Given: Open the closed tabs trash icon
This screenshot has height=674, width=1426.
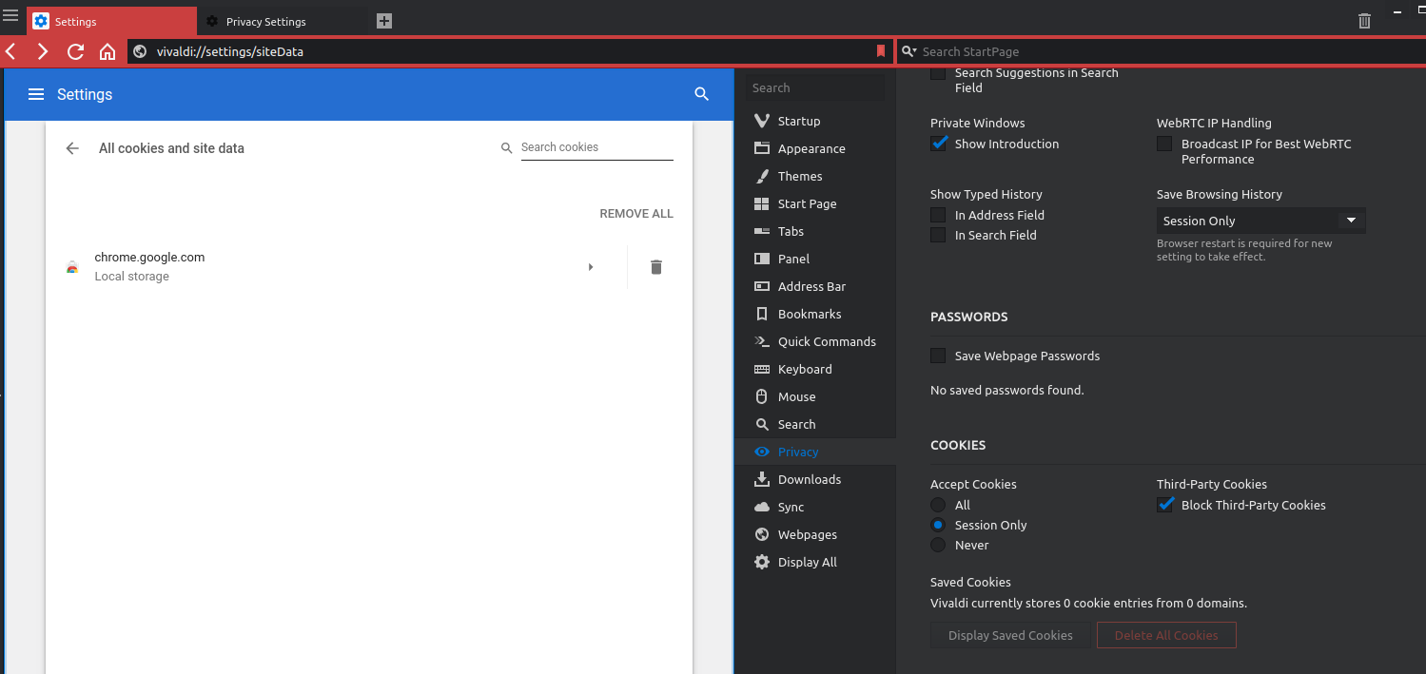Looking at the screenshot, I should pos(1364,20).
